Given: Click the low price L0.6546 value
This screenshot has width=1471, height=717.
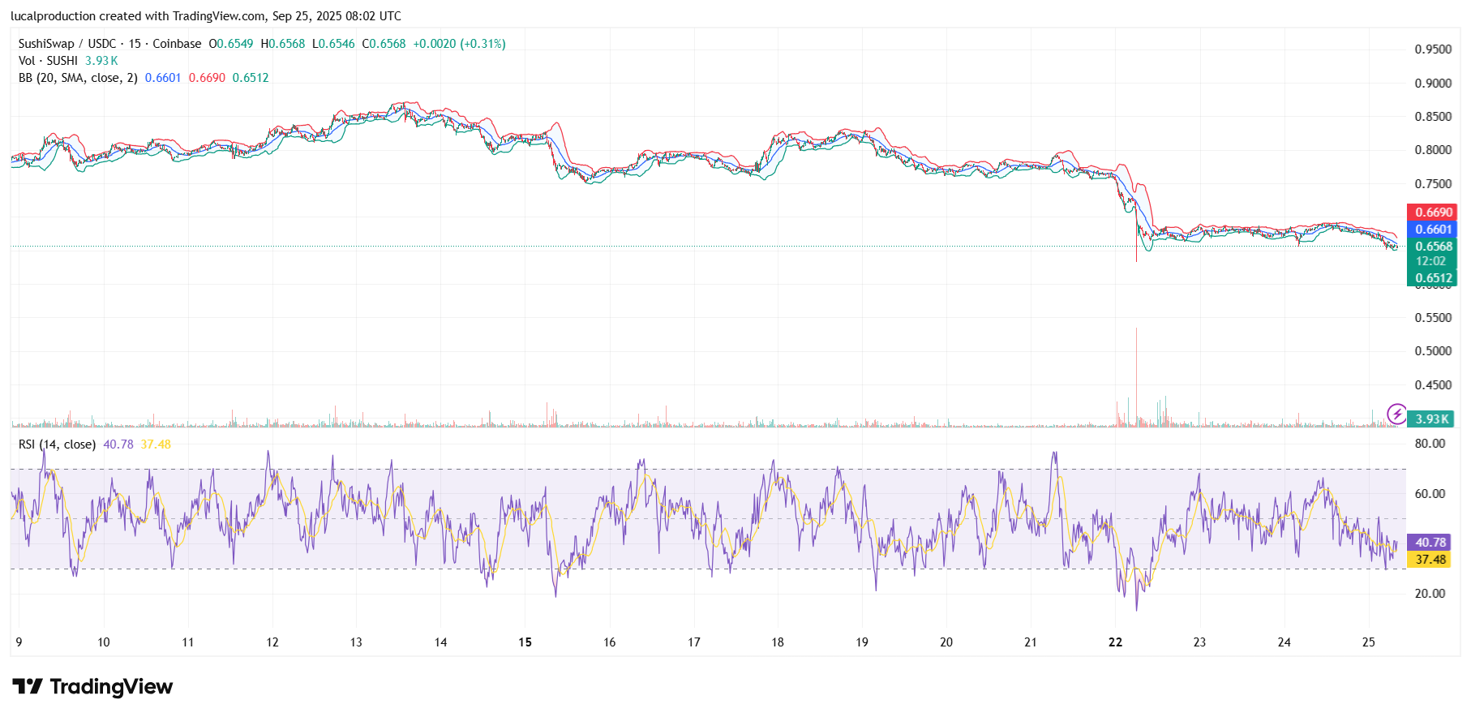Looking at the screenshot, I should click(333, 44).
